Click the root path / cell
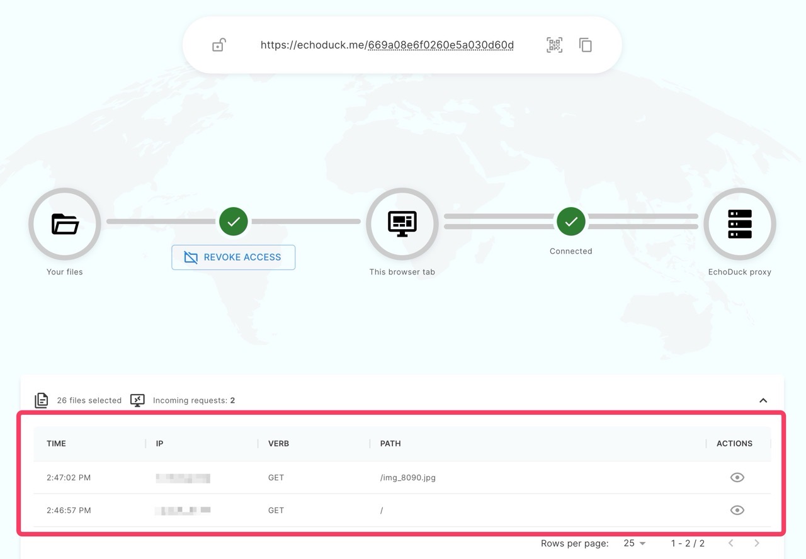 pyautogui.click(x=382, y=511)
